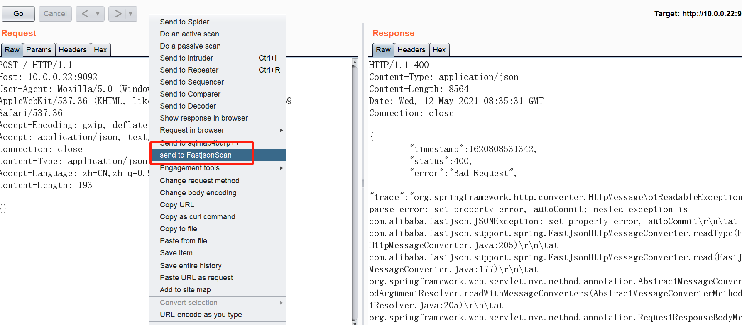Go forward with the > history button
Viewport: 742px width, 325px height.
(x=118, y=14)
